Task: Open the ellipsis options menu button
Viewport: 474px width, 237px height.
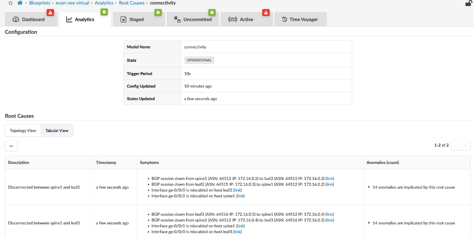Action: [11, 146]
